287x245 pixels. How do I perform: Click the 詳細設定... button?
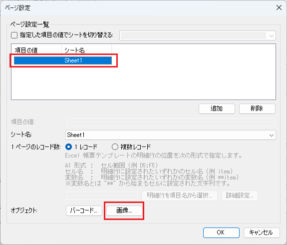240,195
